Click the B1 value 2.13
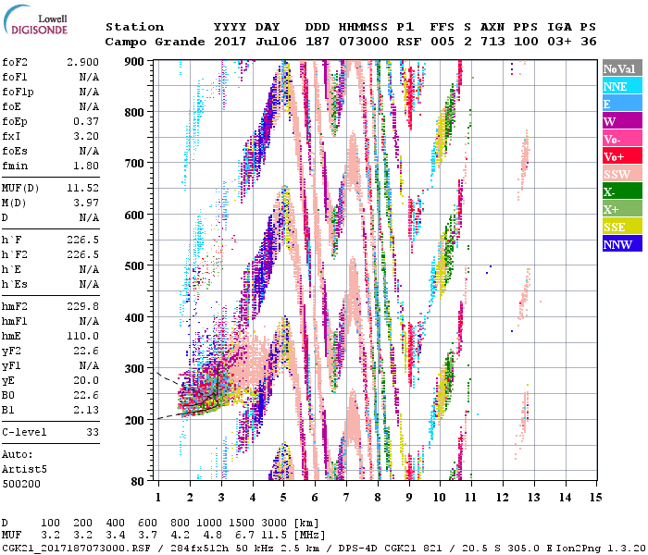 coord(86,410)
